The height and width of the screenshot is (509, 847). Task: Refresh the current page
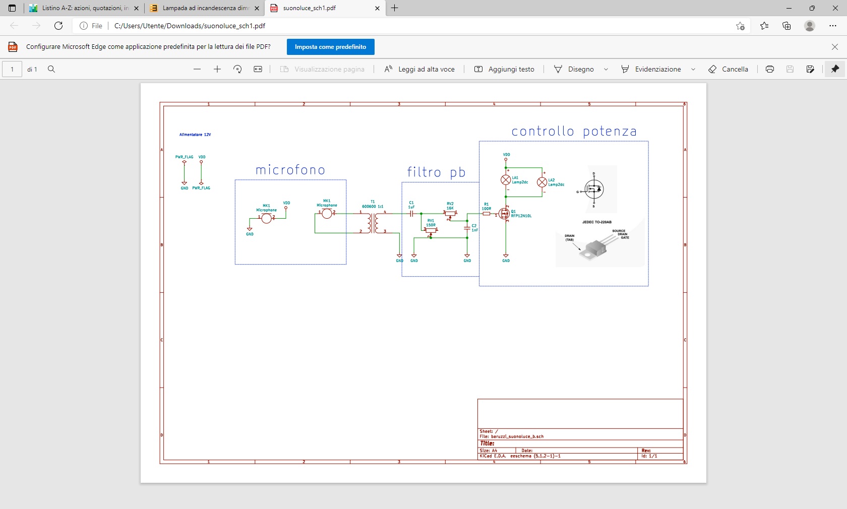(58, 26)
